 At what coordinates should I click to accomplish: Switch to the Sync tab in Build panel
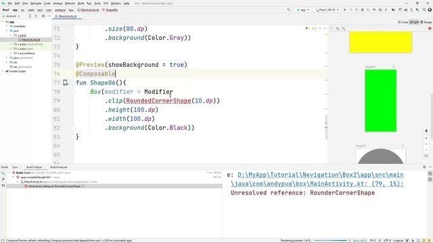pyautogui.click(x=15, y=167)
